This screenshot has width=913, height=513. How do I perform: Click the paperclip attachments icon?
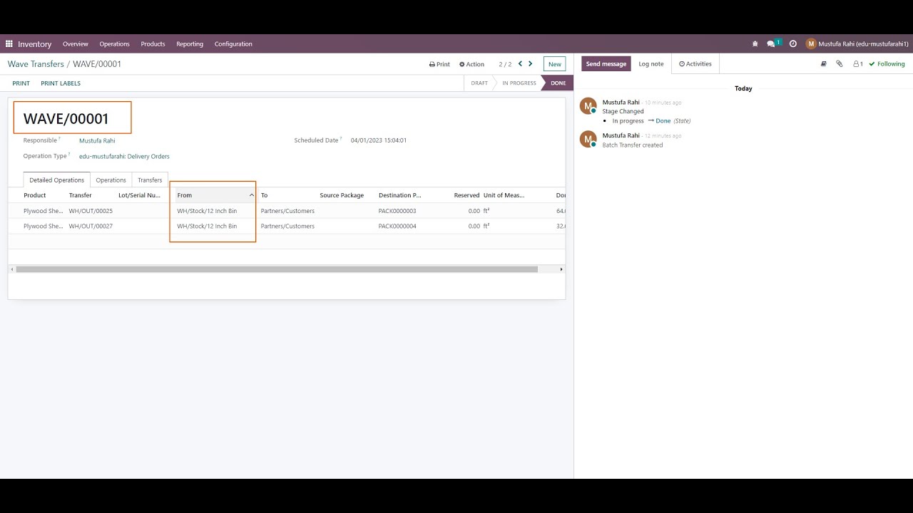[x=840, y=63]
